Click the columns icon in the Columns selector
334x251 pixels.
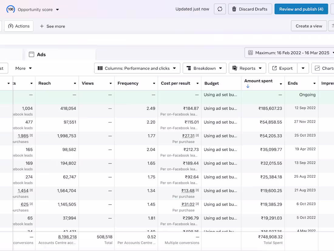(x=100, y=68)
